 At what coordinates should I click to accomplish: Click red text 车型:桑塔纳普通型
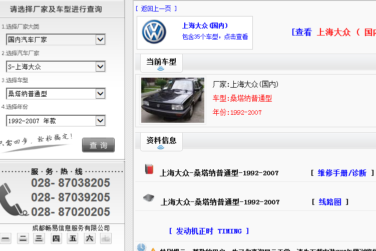[x=242, y=98]
